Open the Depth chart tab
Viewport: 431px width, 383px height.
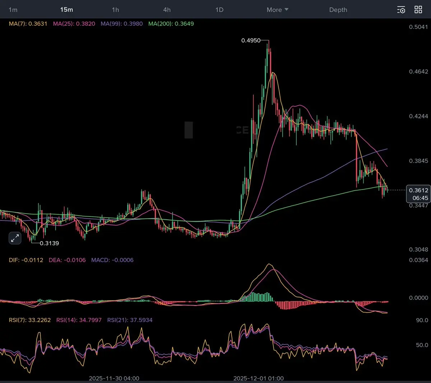[338, 10]
